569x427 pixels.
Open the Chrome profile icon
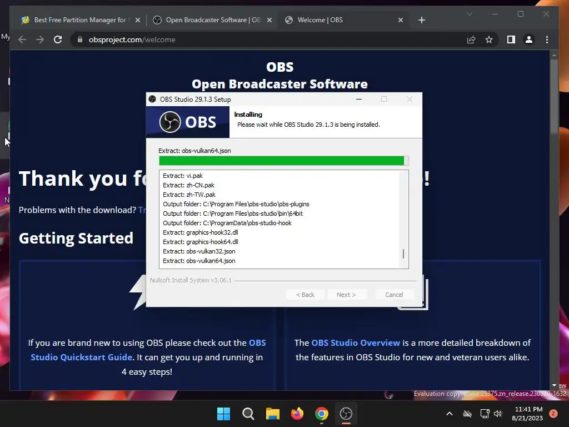pyautogui.click(x=529, y=39)
